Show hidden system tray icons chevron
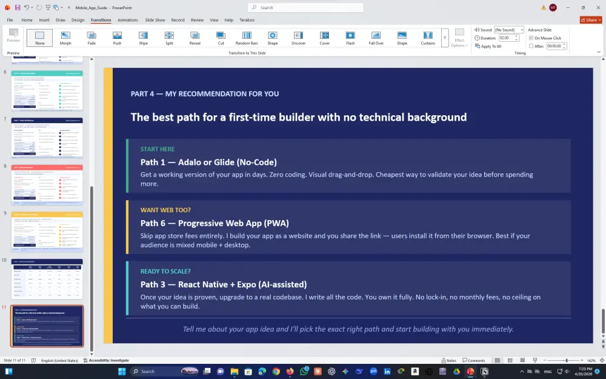The image size is (606, 379). coord(522,371)
